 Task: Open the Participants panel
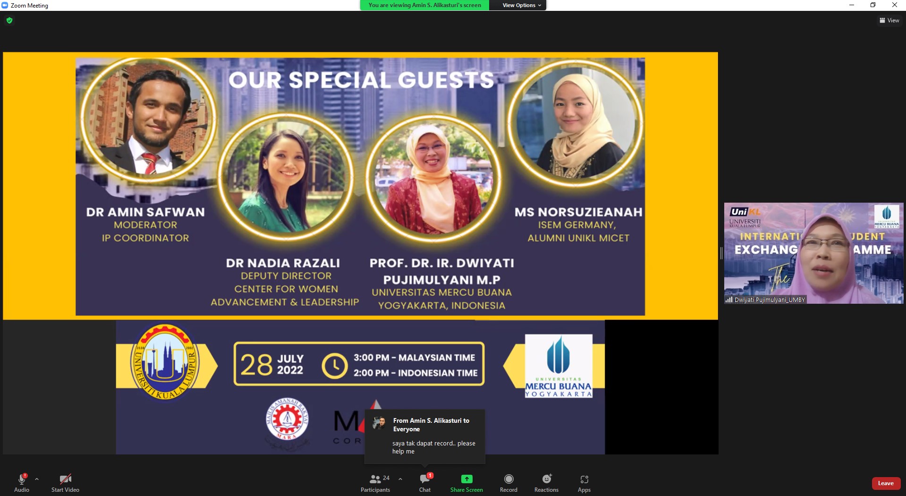pyautogui.click(x=375, y=483)
